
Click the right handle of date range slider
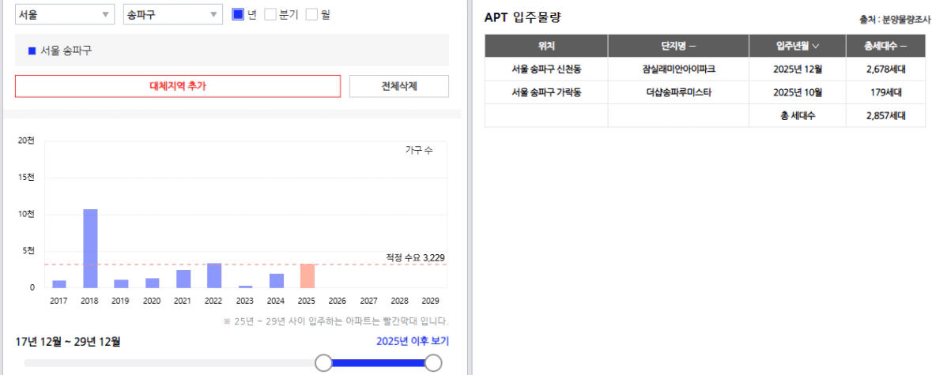pos(434,362)
